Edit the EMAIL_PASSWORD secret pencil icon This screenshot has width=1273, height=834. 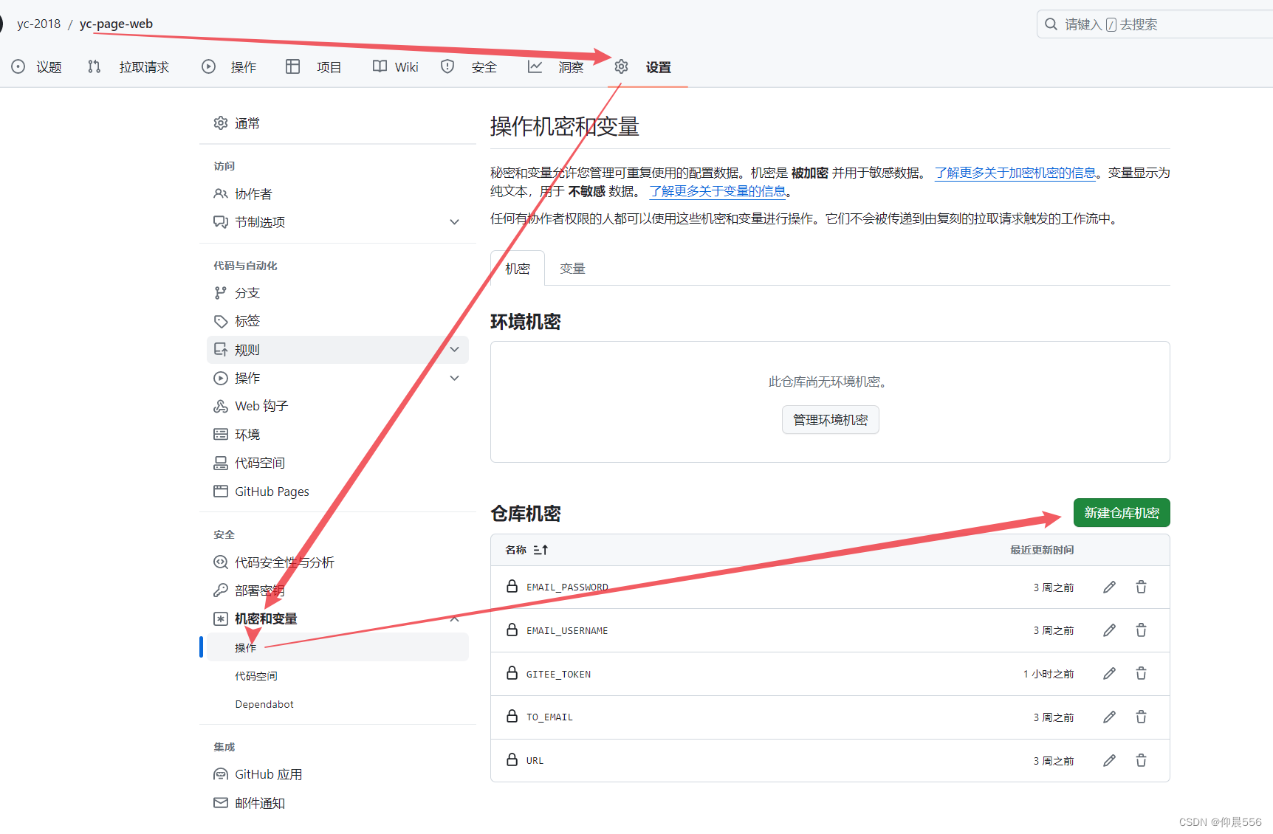click(x=1109, y=587)
